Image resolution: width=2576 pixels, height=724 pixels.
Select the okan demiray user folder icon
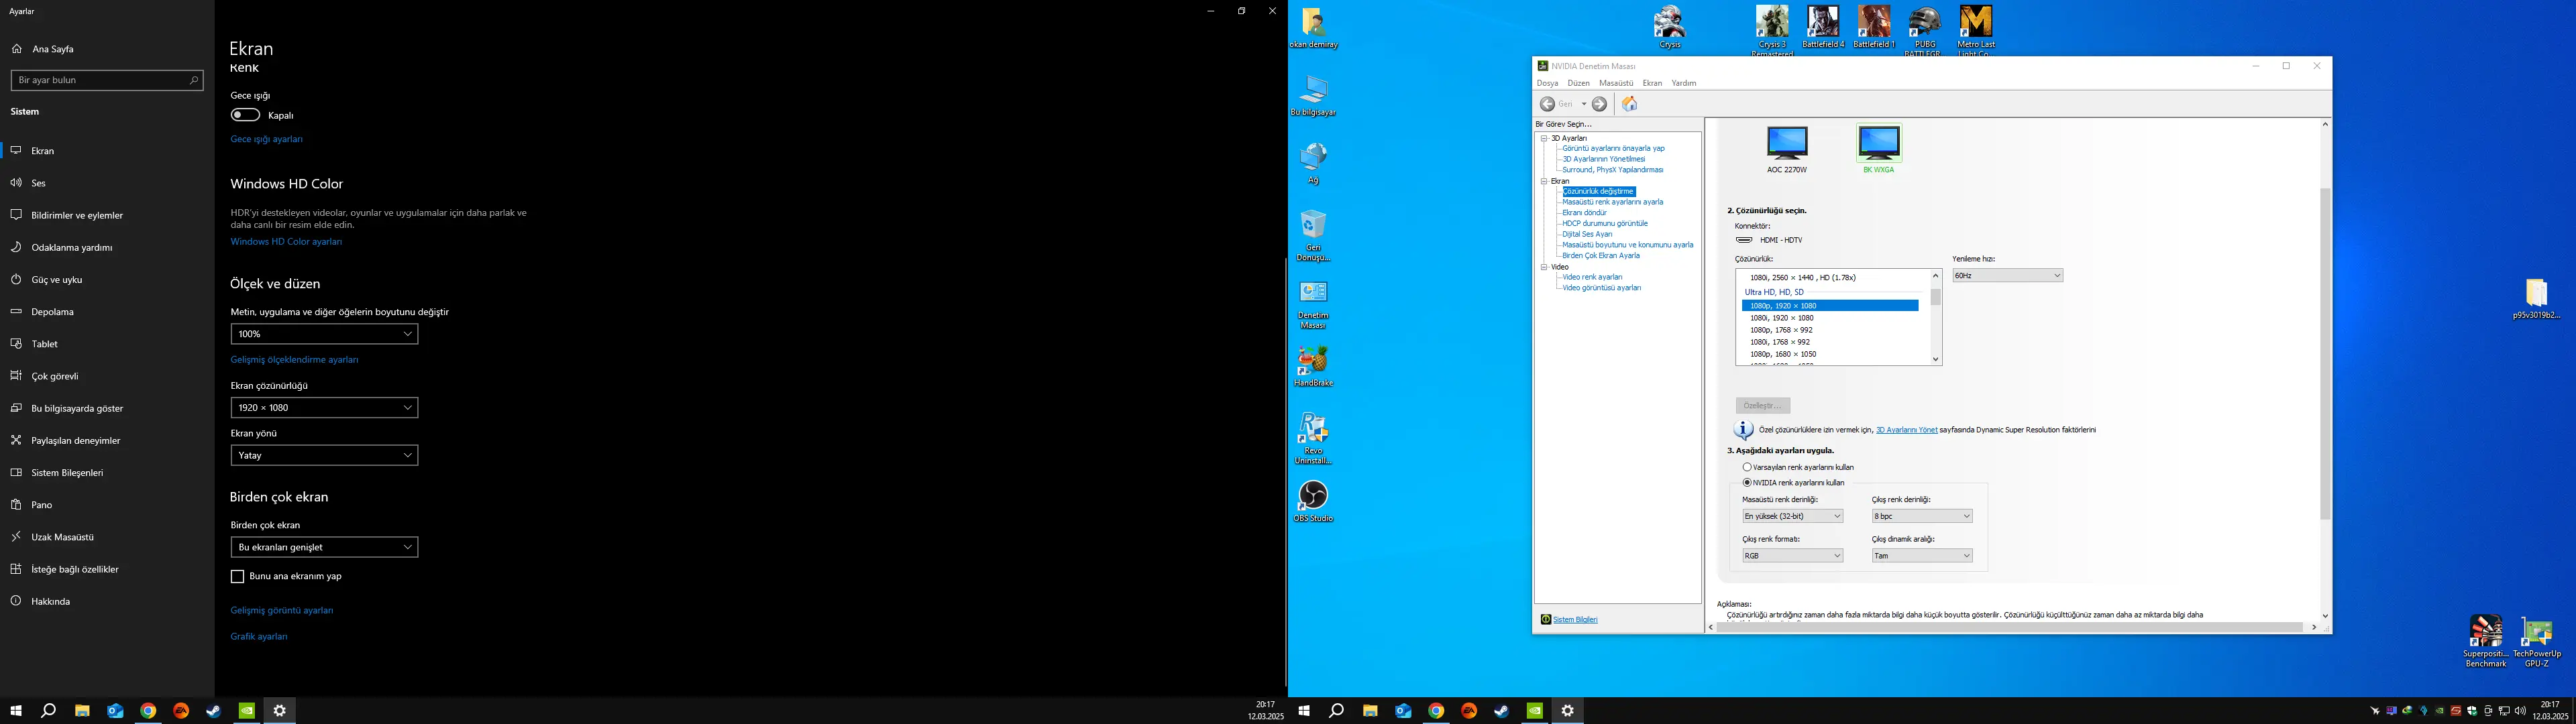1313,28
